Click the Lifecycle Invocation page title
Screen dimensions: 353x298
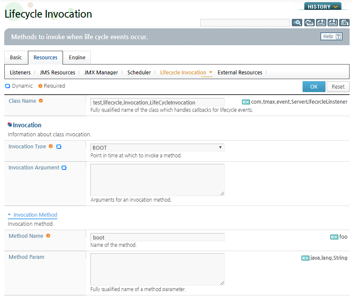[48, 14]
